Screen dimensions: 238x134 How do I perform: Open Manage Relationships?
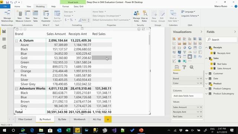click(x=7, y=16)
